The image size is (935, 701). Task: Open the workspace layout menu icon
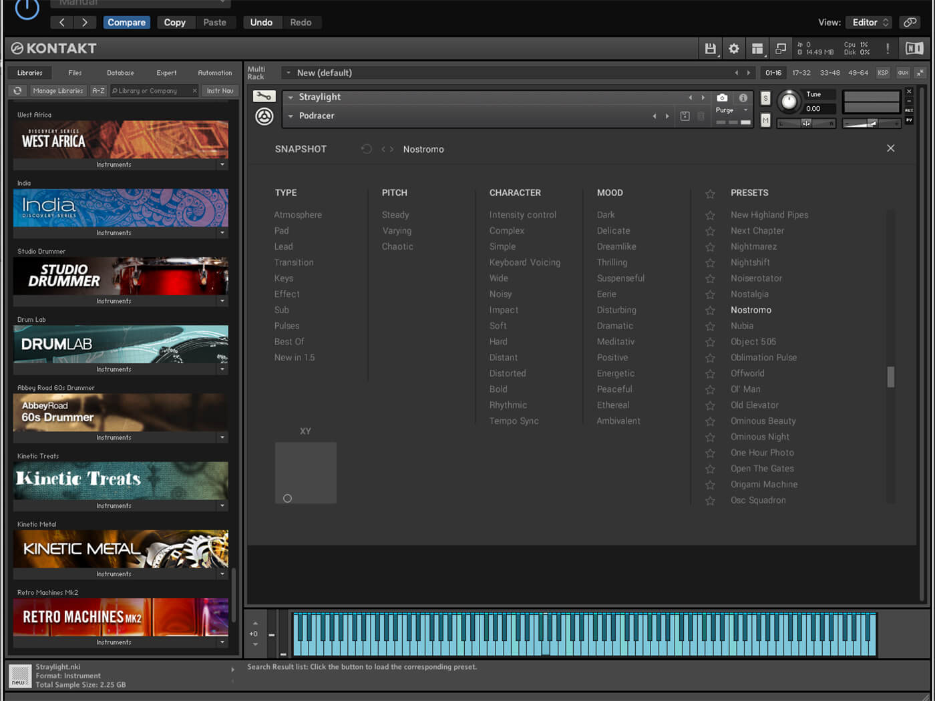coord(757,49)
